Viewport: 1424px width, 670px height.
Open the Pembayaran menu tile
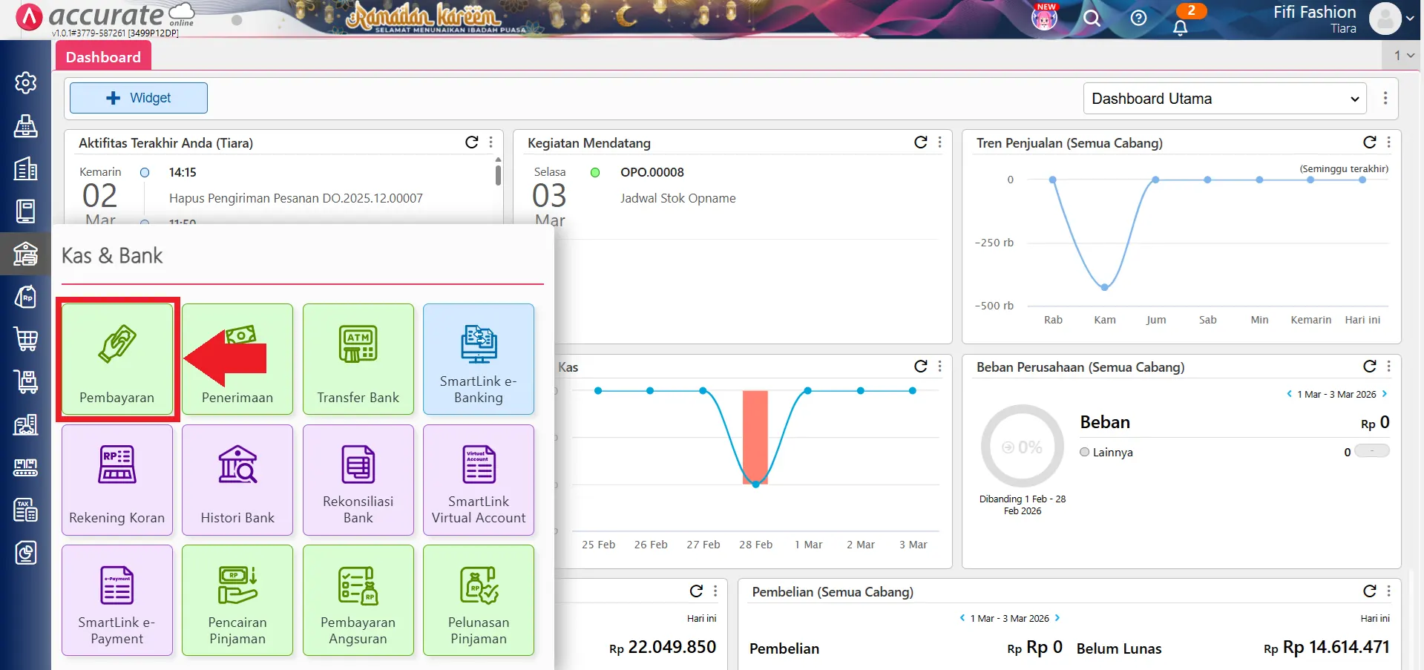point(117,359)
